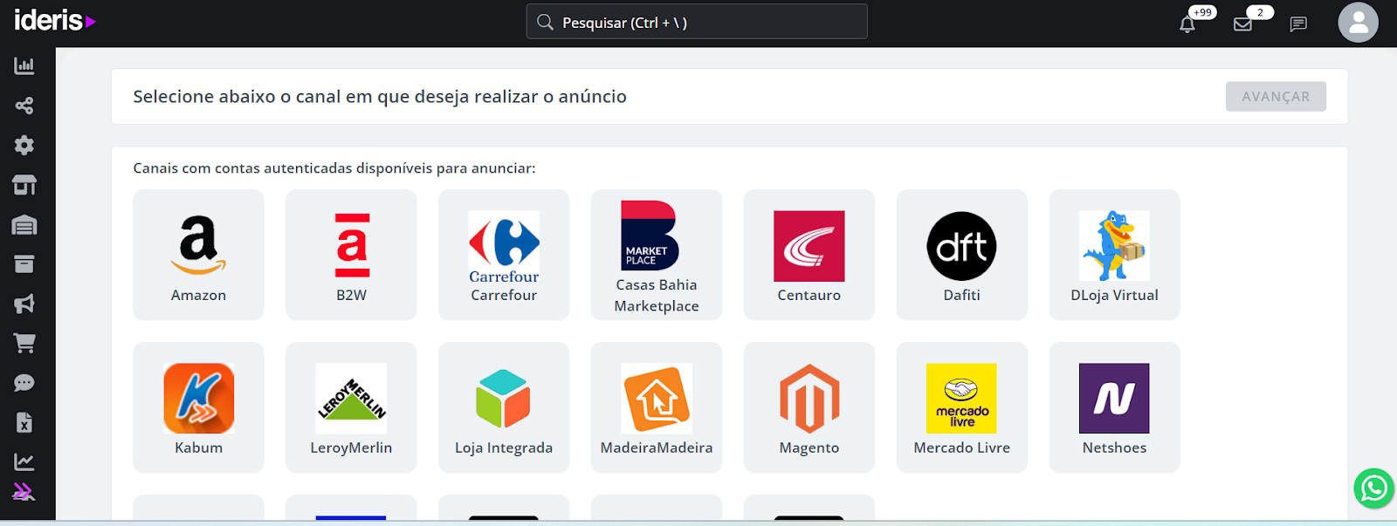
Task: Click the AVANÇAR button
Action: coord(1276,97)
